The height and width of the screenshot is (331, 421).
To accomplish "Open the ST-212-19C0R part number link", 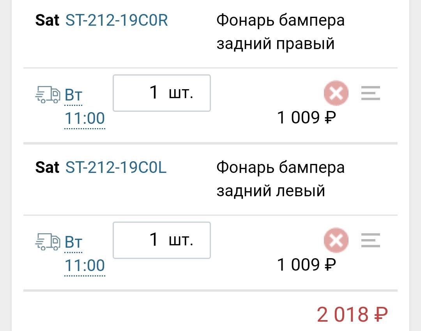I will pyautogui.click(x=117, y=20).
